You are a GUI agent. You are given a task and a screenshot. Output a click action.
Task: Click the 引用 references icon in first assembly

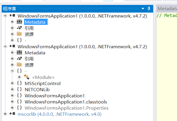tap(19, 28)
